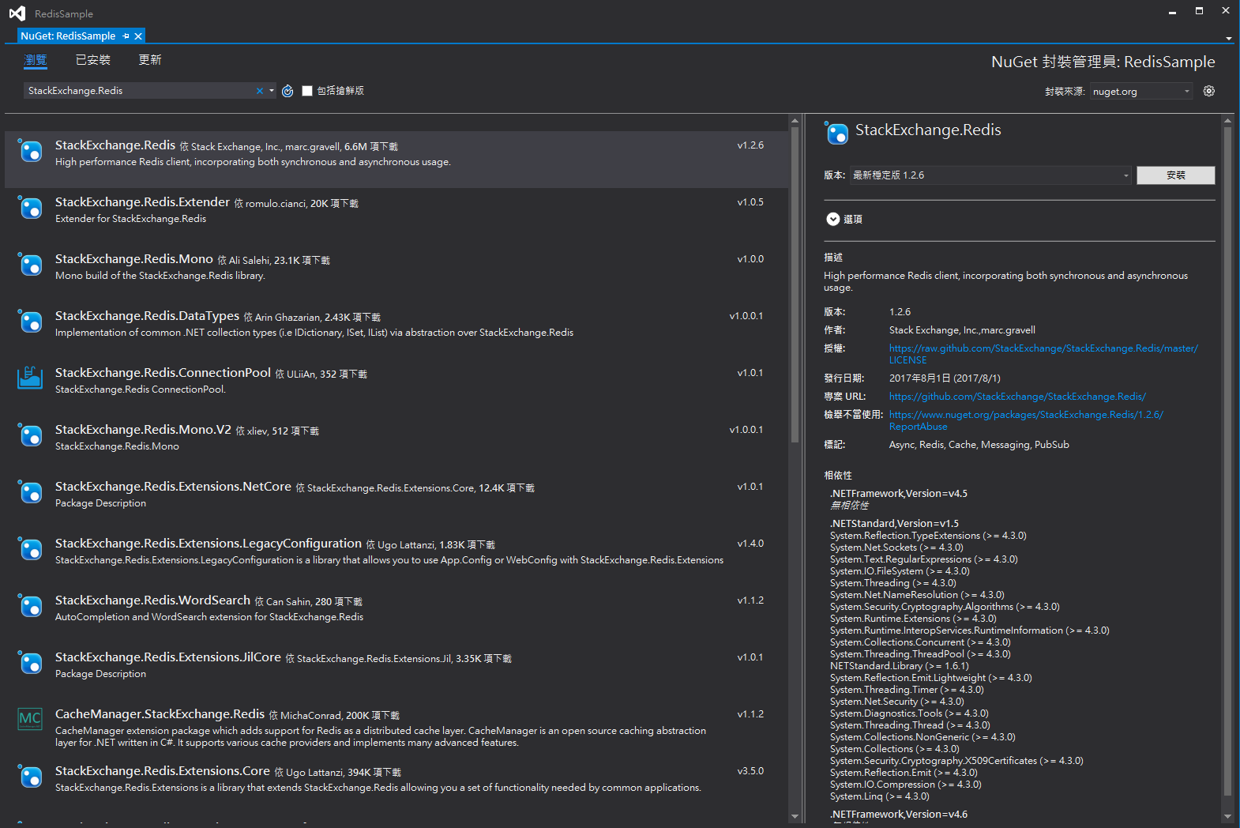The width and height of the screenshot is (1240, 828).
Task: Open the tab list dropdown arrow at top right
Action: (1229, 38)
